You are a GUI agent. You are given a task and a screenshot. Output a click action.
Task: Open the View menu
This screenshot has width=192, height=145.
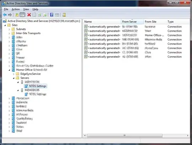coord(26,9)
